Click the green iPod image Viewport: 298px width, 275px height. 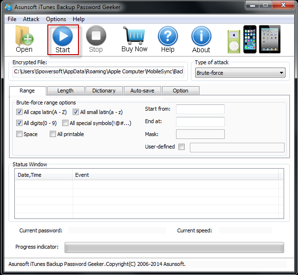point(234,42)
